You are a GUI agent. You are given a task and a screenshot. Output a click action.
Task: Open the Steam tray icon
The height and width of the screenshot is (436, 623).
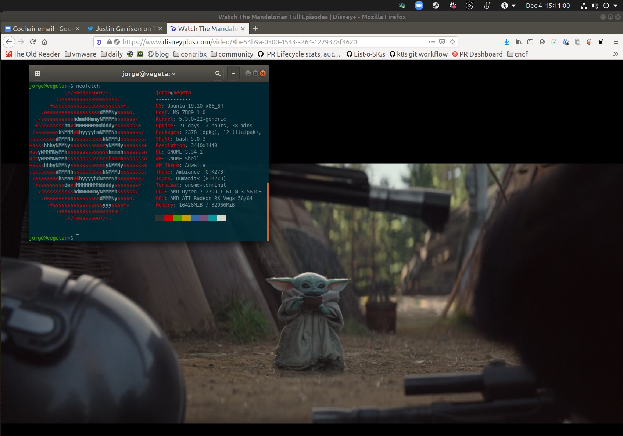[x=436, y=6]
